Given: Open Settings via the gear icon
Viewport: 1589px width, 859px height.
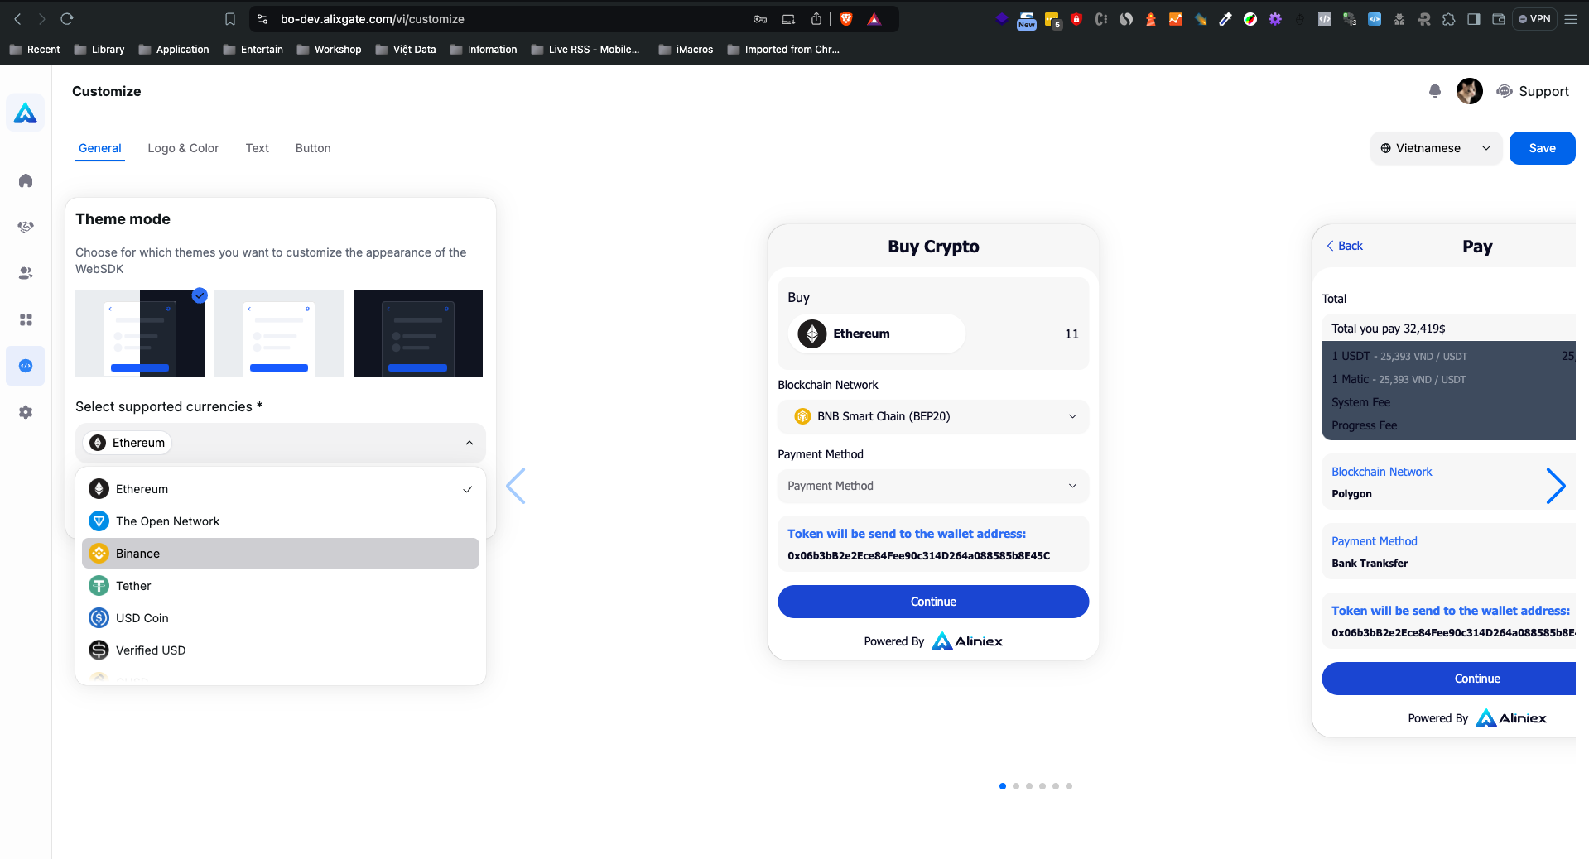Looking at the screenshot, I should [26, 411].
